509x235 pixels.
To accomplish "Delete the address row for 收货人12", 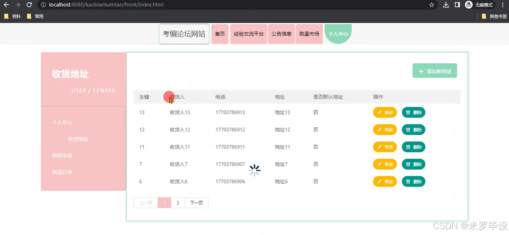I will [414, 130].
